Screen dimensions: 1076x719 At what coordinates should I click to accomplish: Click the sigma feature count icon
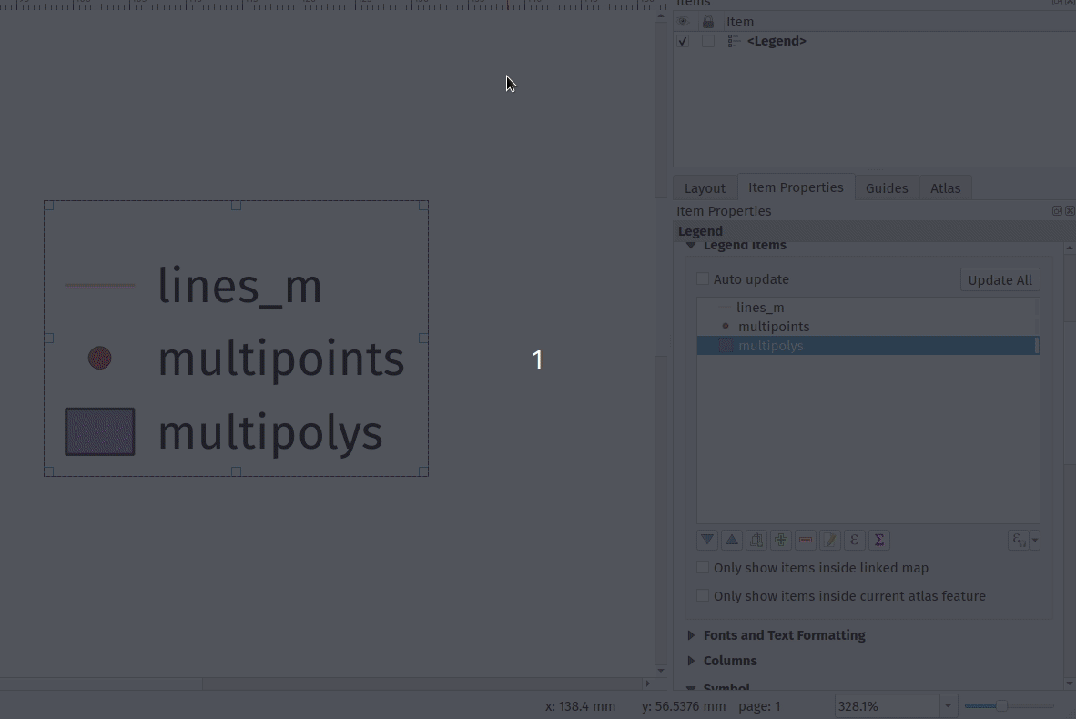pos(879,540)
